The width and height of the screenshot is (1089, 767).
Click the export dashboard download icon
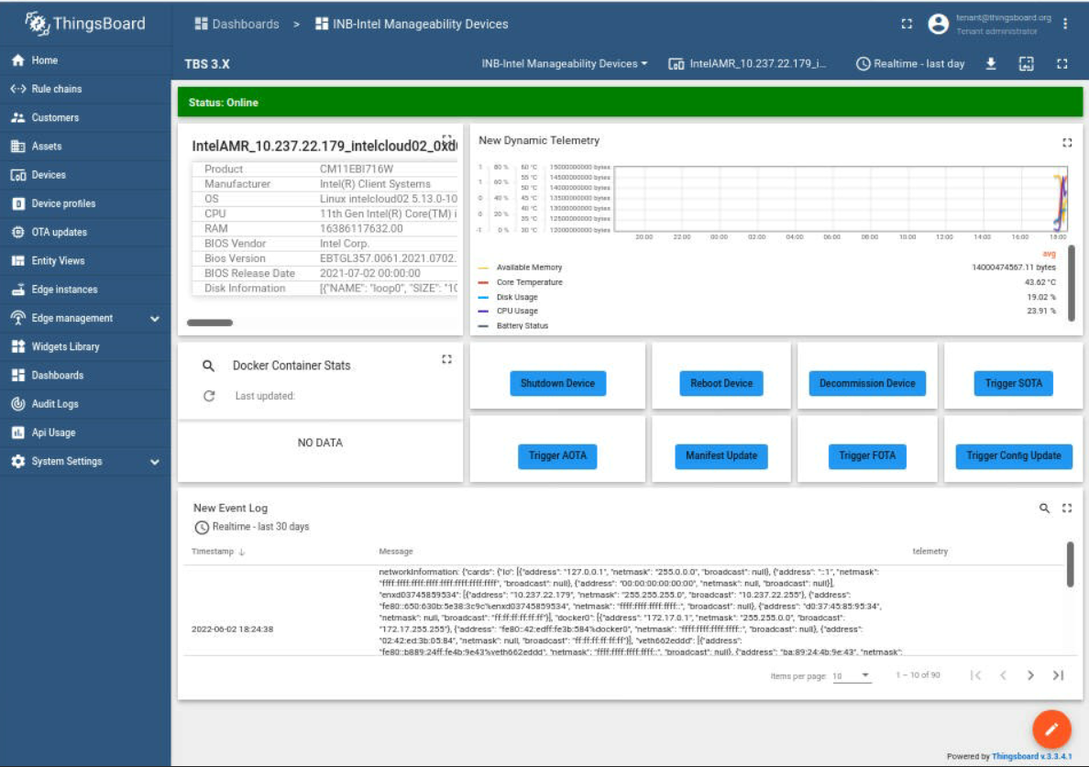click(991, 64)
